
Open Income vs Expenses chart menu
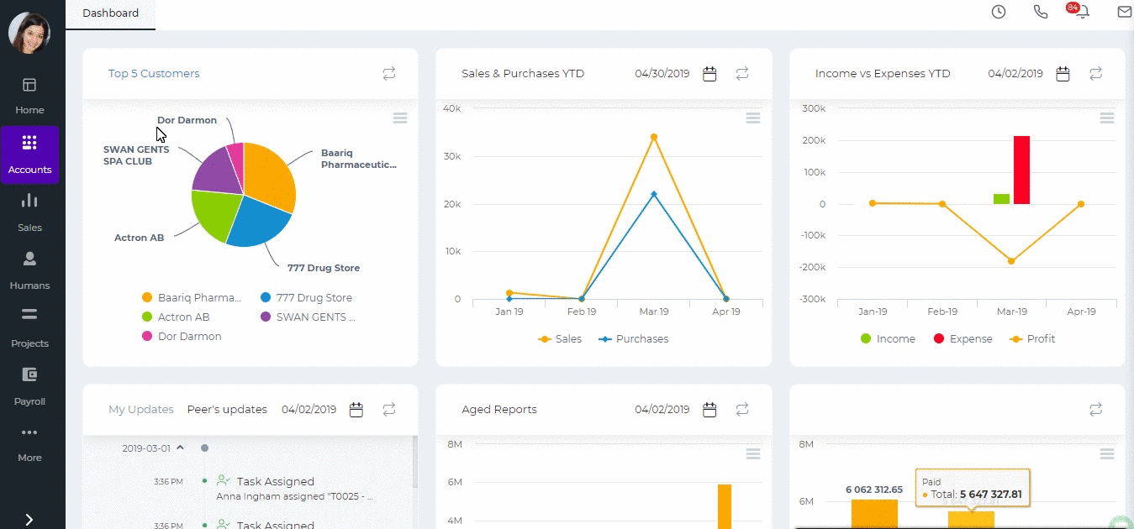click(1107, 118)
